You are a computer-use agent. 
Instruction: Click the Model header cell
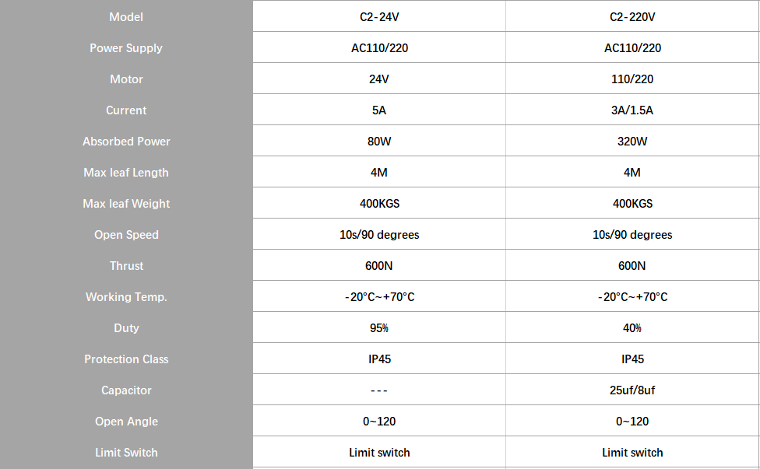[x=126, y=17]
